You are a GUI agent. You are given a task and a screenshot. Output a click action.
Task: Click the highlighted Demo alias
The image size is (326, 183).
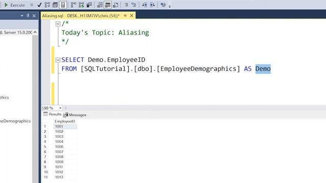(263, 69)
